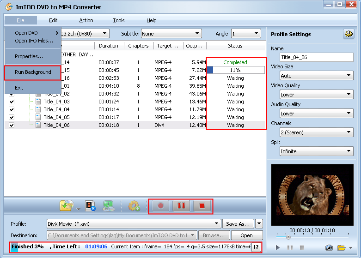Play the preview video
Screen dimensions: 361x258
(278, 248)
